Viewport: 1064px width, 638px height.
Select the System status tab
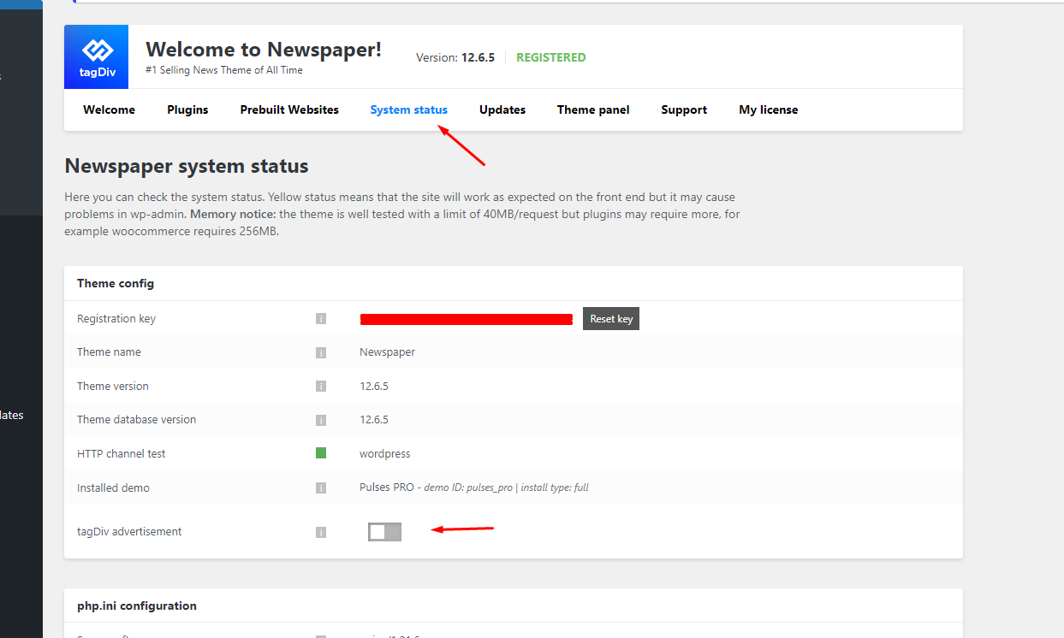[x=408, y=109]
